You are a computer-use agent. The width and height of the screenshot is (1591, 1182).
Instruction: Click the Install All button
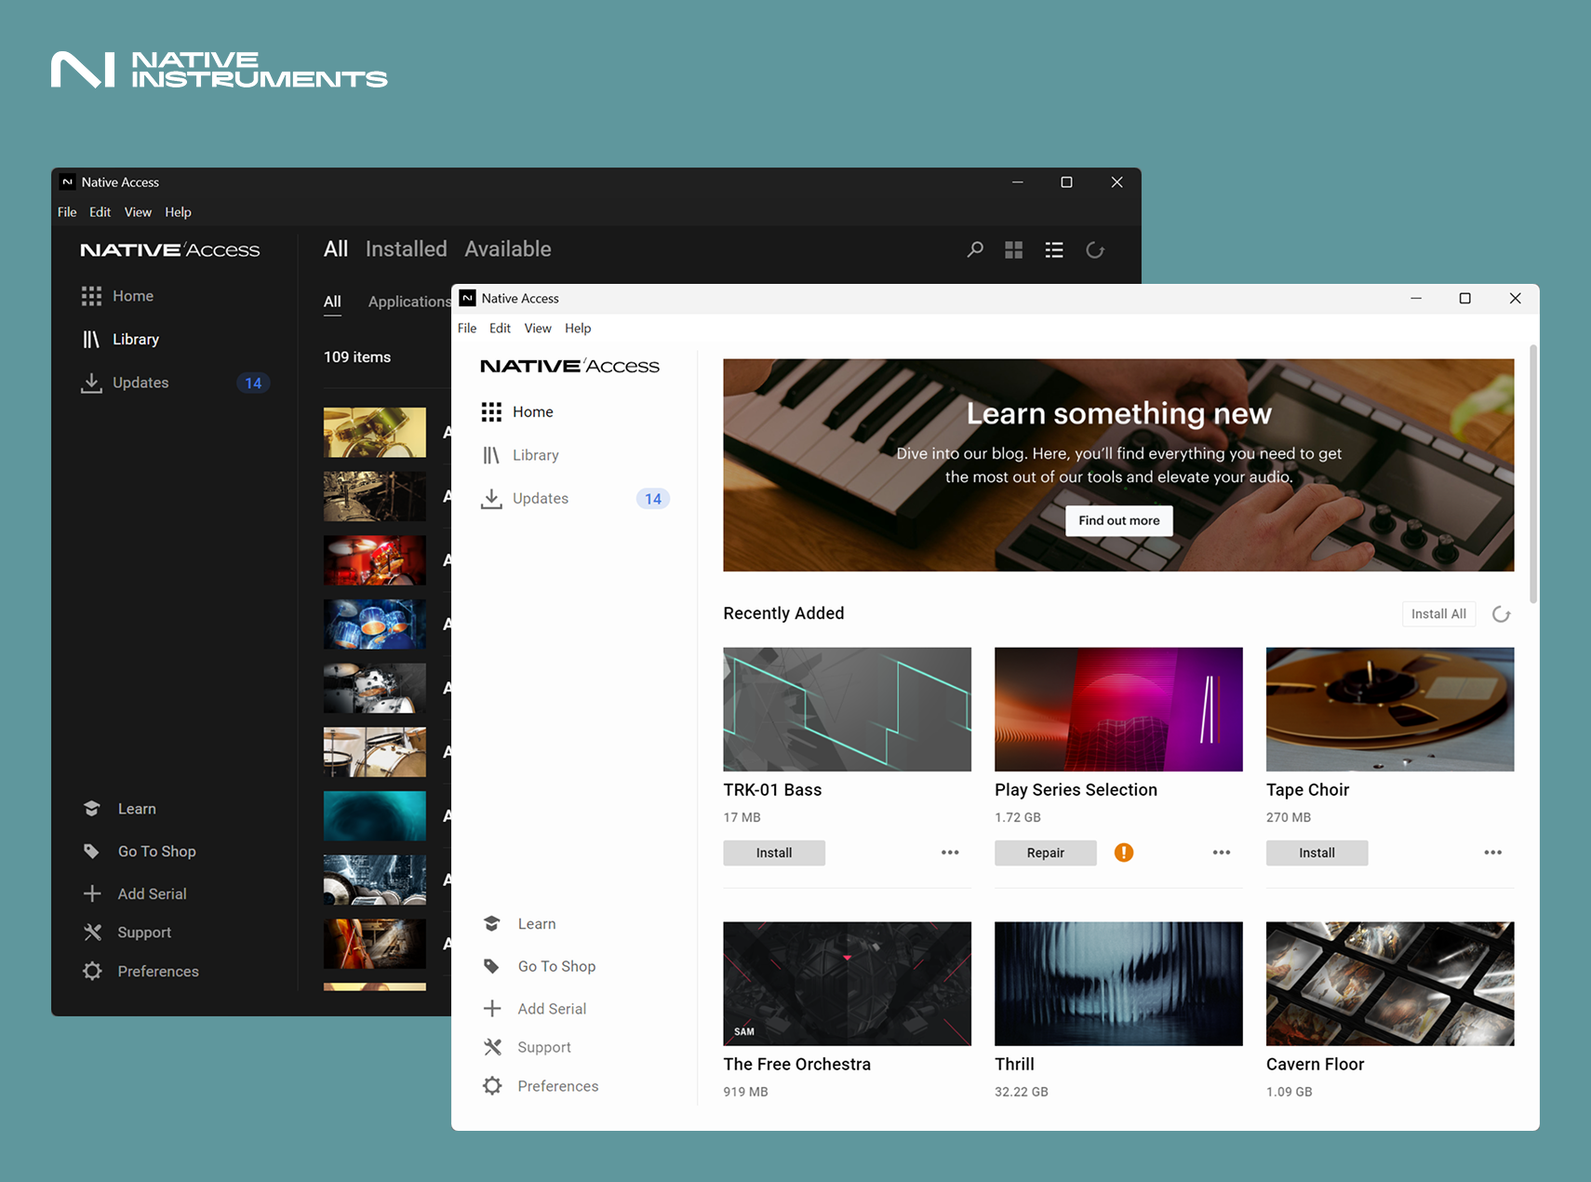[x=1438, y=614]
